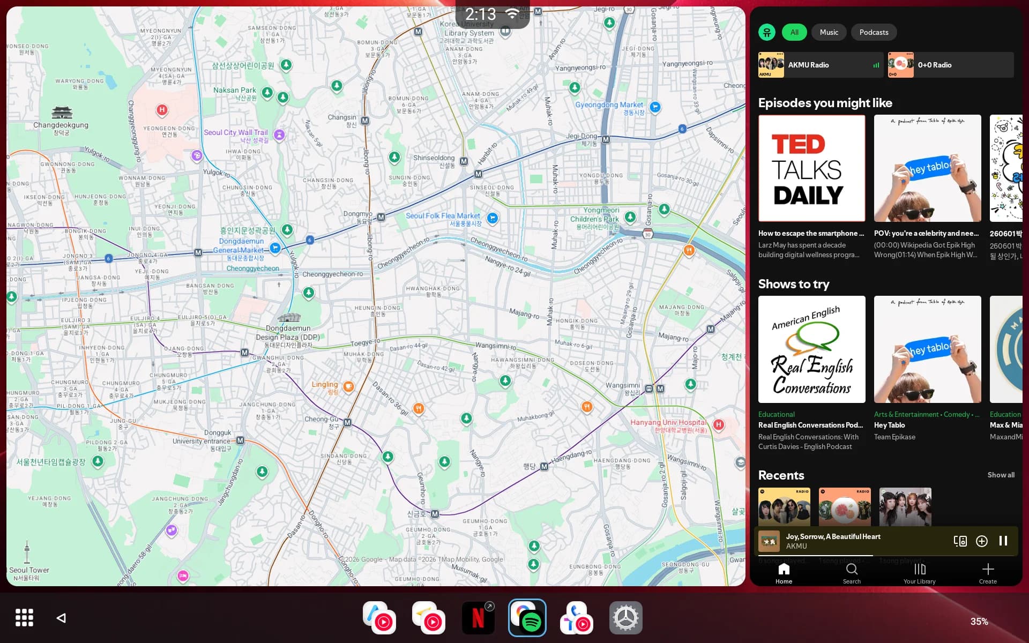Open the hey tablo episode cover under Episodes

928,168
